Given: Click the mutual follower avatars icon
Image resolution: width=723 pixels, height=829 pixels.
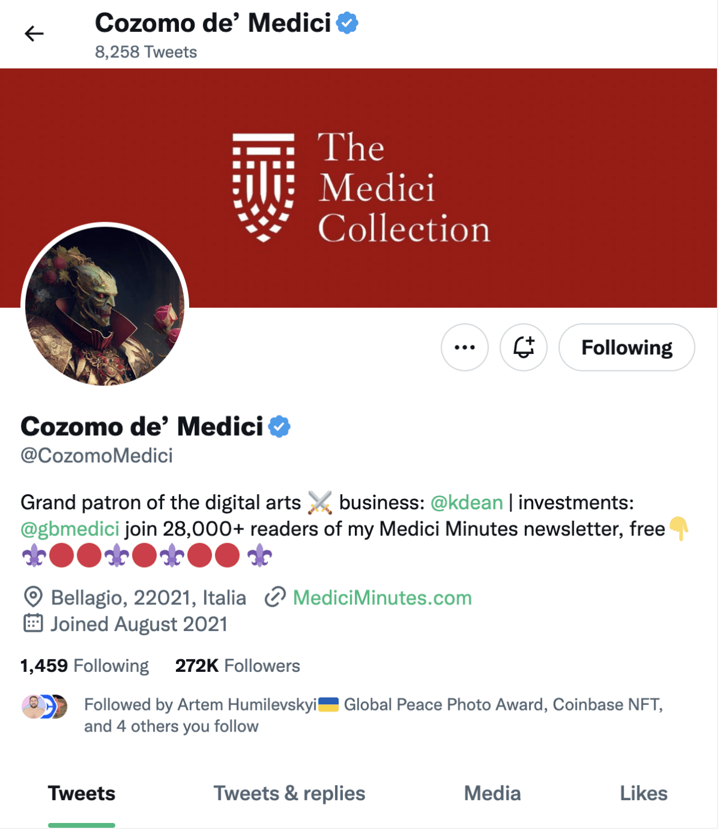Looking at the screenshot, I should (x=44, y=707).
